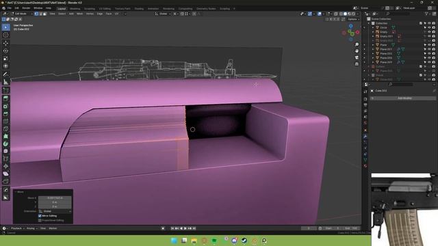Open the Keying dropdown in timeline
The image size is (438, 246).
32,228
